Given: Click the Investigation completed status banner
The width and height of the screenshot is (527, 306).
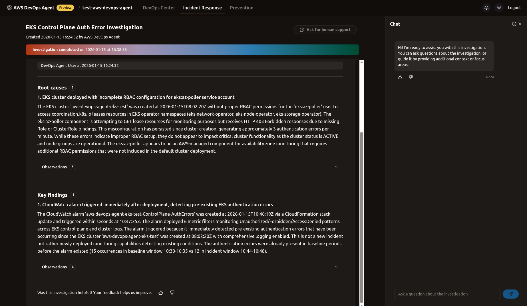Looking at the screenshot, I should (192, 50).
